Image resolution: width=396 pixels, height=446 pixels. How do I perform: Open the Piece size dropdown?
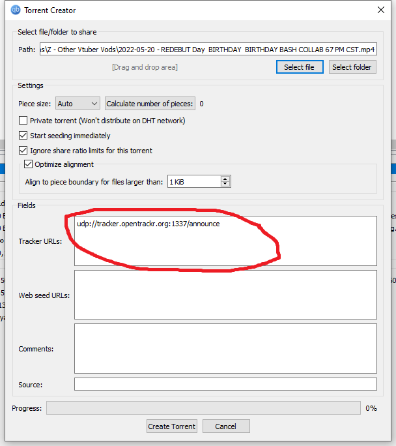(78, 104)
